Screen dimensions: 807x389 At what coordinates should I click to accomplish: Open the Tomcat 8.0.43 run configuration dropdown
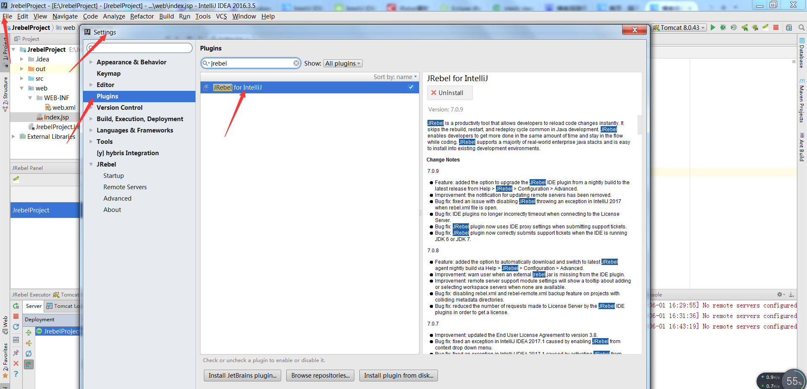(679, 28)
